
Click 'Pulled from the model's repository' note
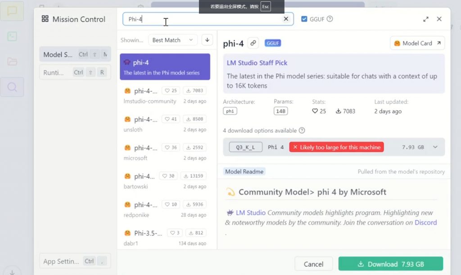pyautogui.click(x=401, y=171)
